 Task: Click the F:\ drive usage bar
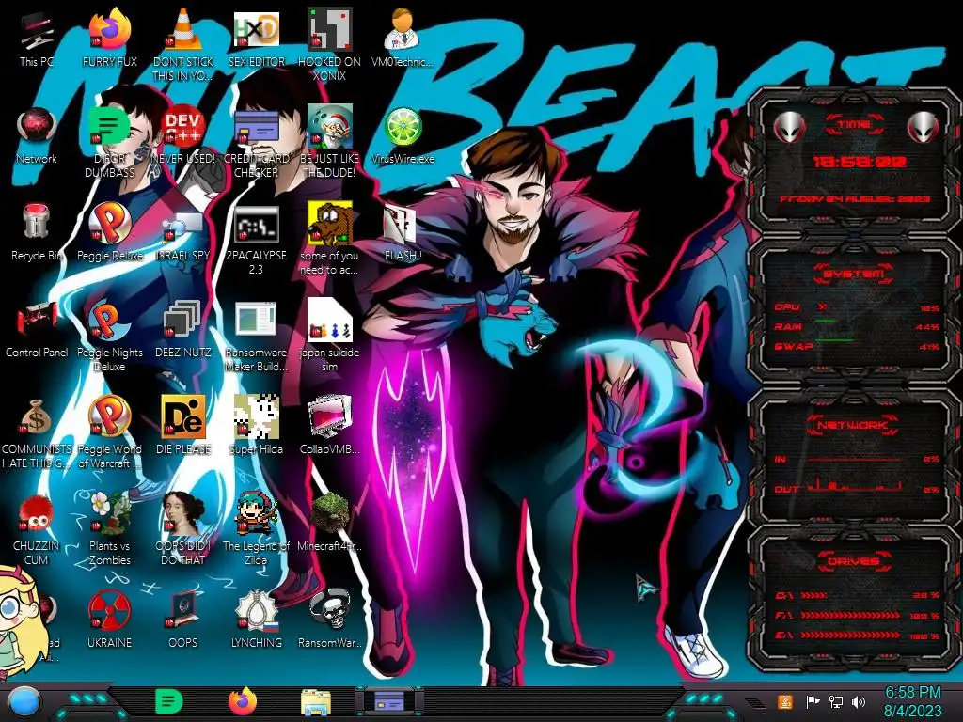pyautogui.click(x=851, y=615)
